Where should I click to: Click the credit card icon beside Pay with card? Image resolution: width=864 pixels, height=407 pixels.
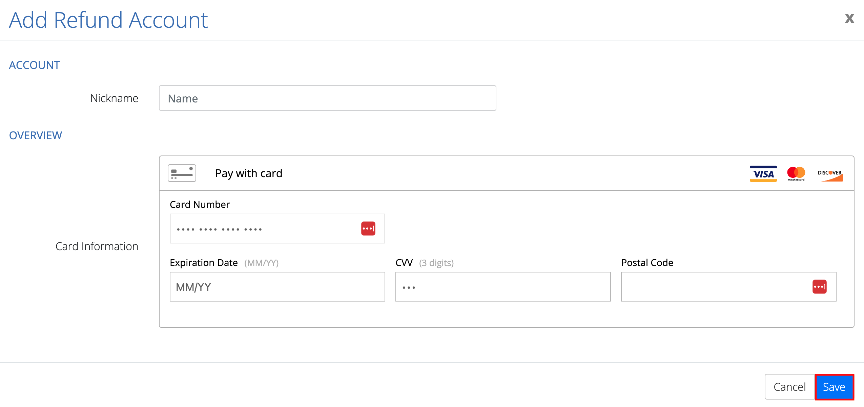click(x=182, y=173)
